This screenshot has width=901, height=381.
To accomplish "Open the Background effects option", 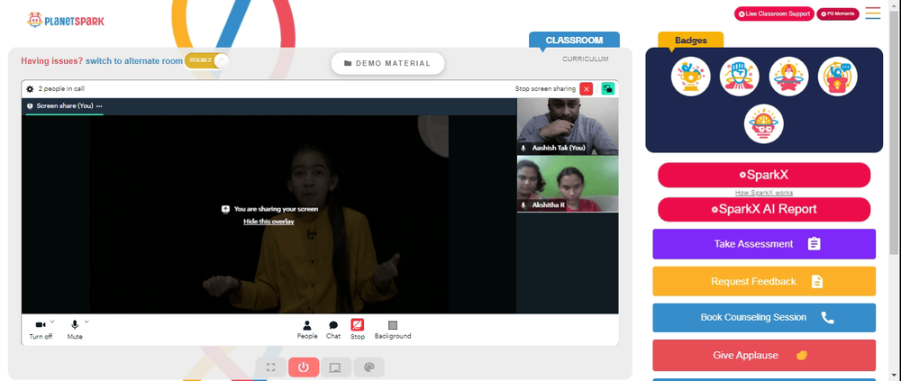I will [393, 330].
